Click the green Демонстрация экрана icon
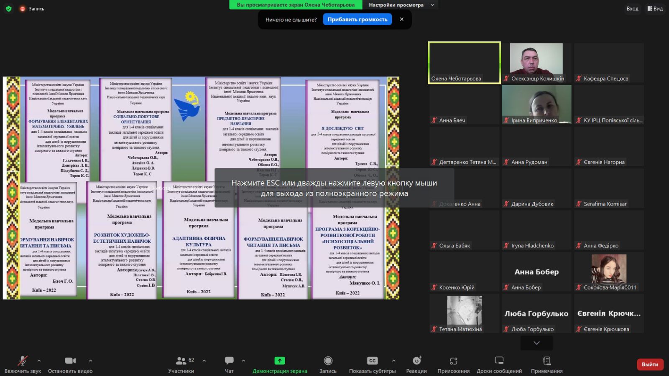 pyautogui.click(x=279, y=361)
